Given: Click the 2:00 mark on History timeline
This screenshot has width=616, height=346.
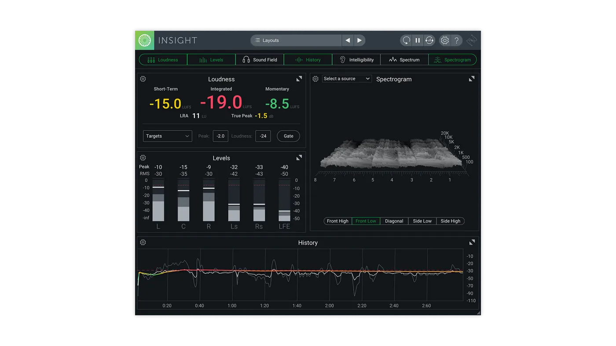Looking at the screenshot, I should tap(330, 306).
